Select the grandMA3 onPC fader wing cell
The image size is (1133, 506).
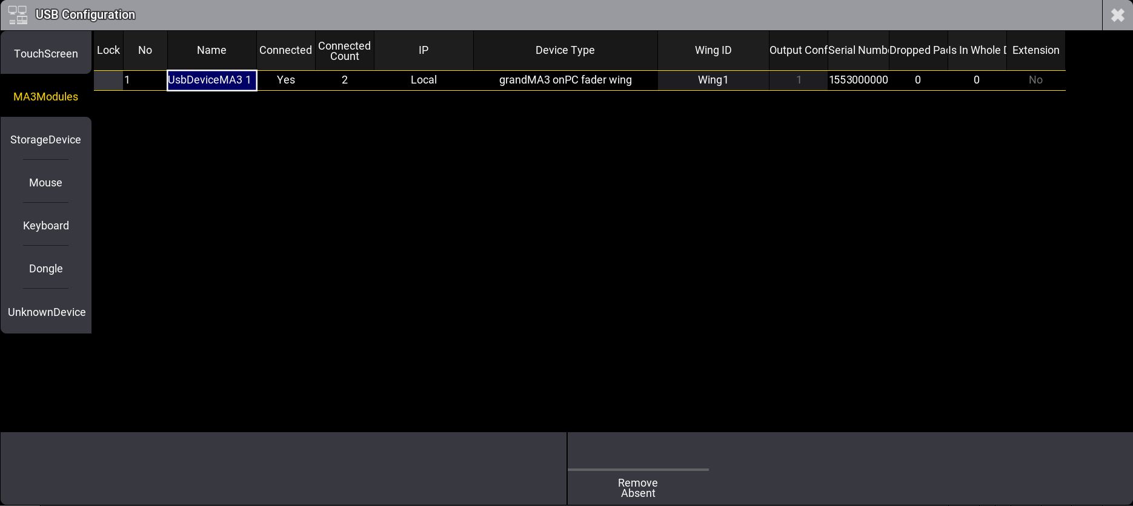pos(565,80)
